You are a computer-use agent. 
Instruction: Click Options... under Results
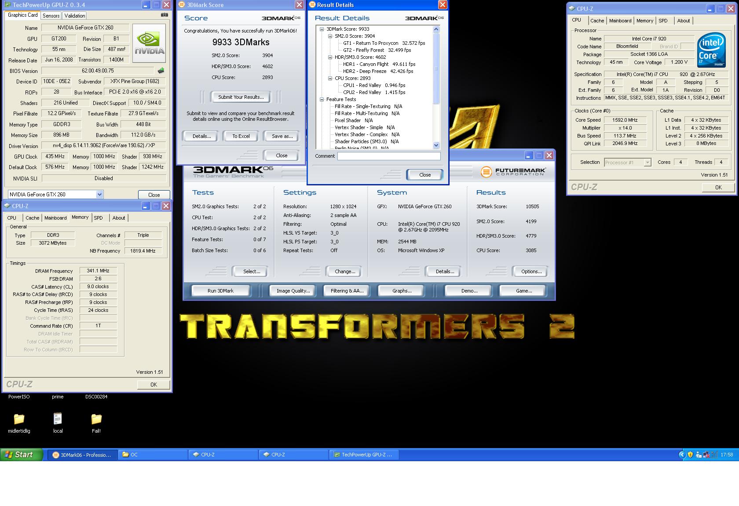click(x=531, y=271)
